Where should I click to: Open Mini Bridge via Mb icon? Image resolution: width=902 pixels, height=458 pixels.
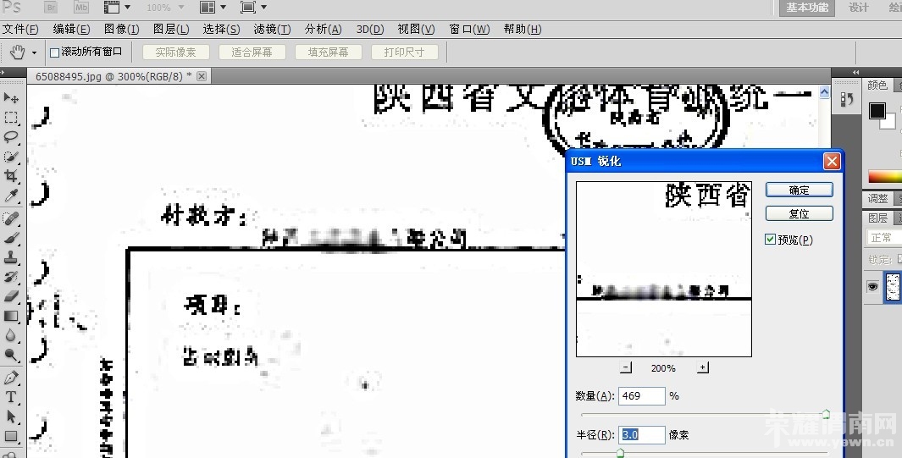pyautogui.click(x=81, y=8)
